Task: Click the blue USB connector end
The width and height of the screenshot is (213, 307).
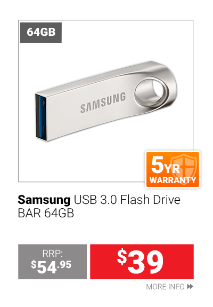Action: click(x=42, y=117)
